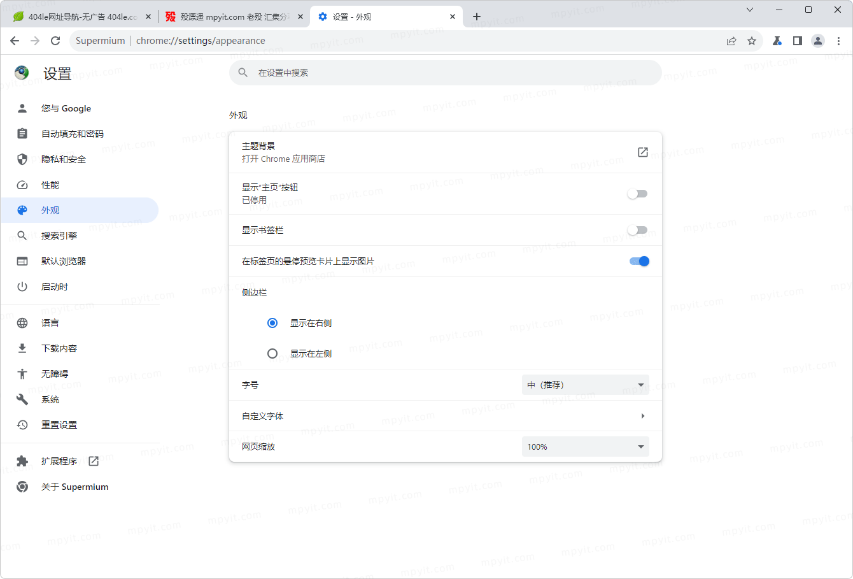
Task: Open the flask experiments icon in toolbar
Action: click(777, 41)
